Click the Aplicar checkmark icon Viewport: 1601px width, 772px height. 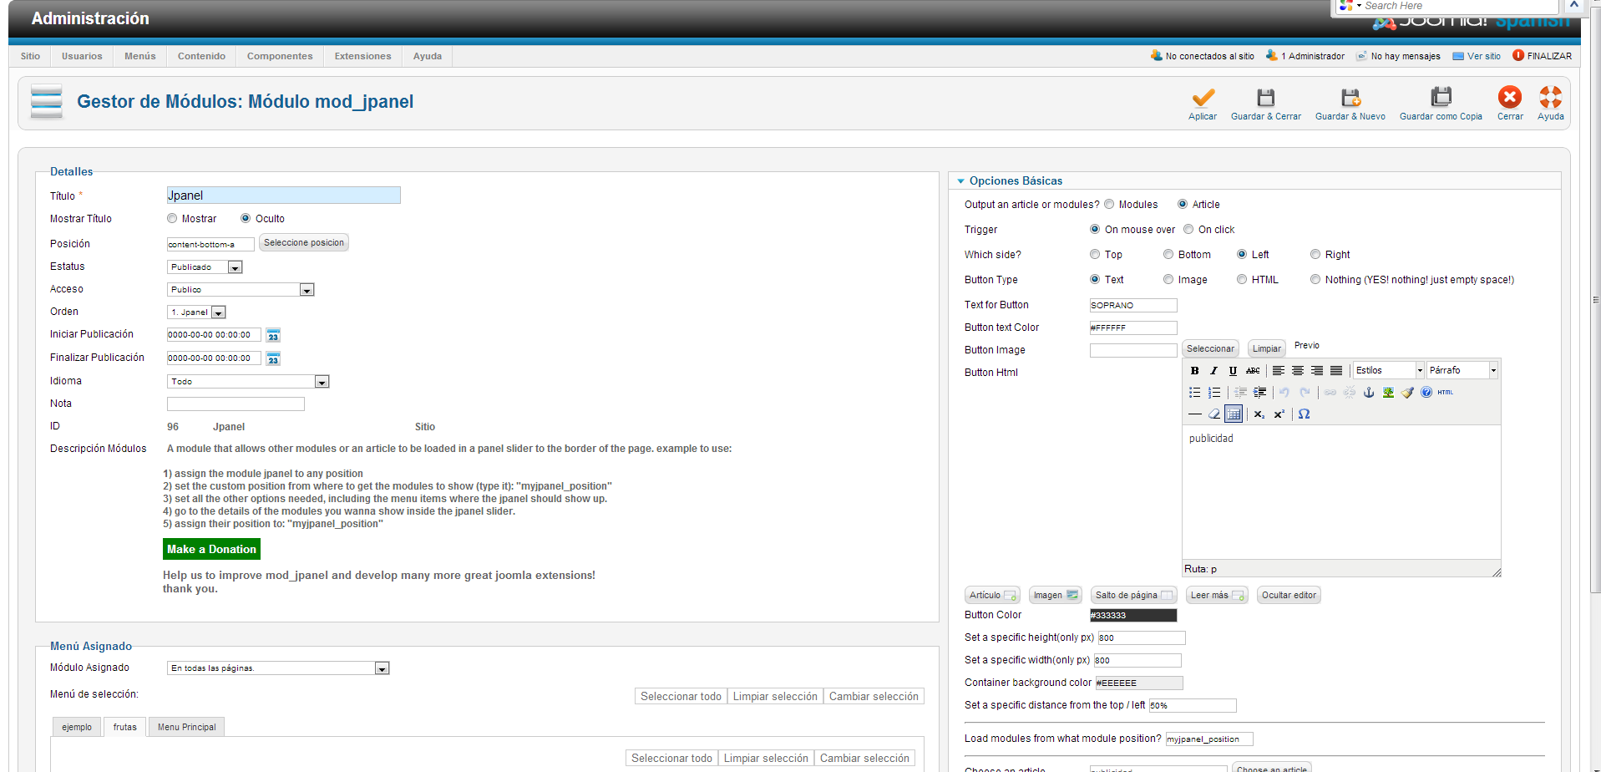pos(1202,98)
